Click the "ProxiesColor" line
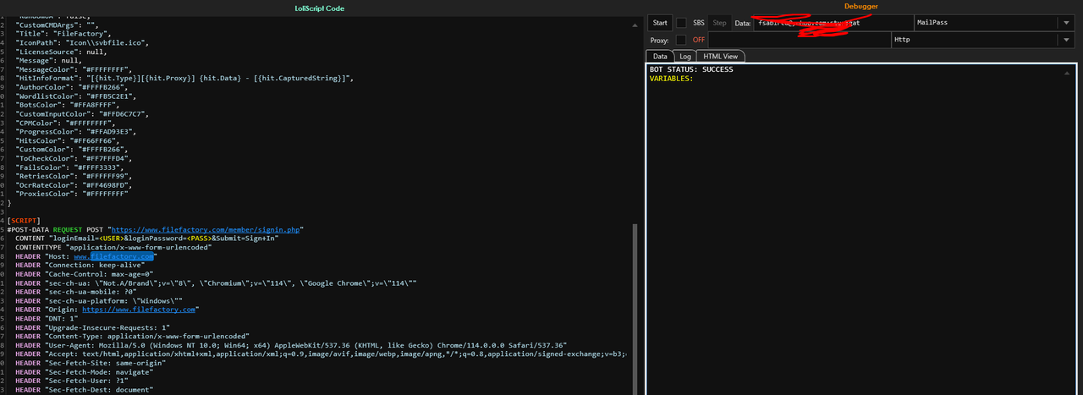This screenshot has height=395, width=1083. point(72,194)
